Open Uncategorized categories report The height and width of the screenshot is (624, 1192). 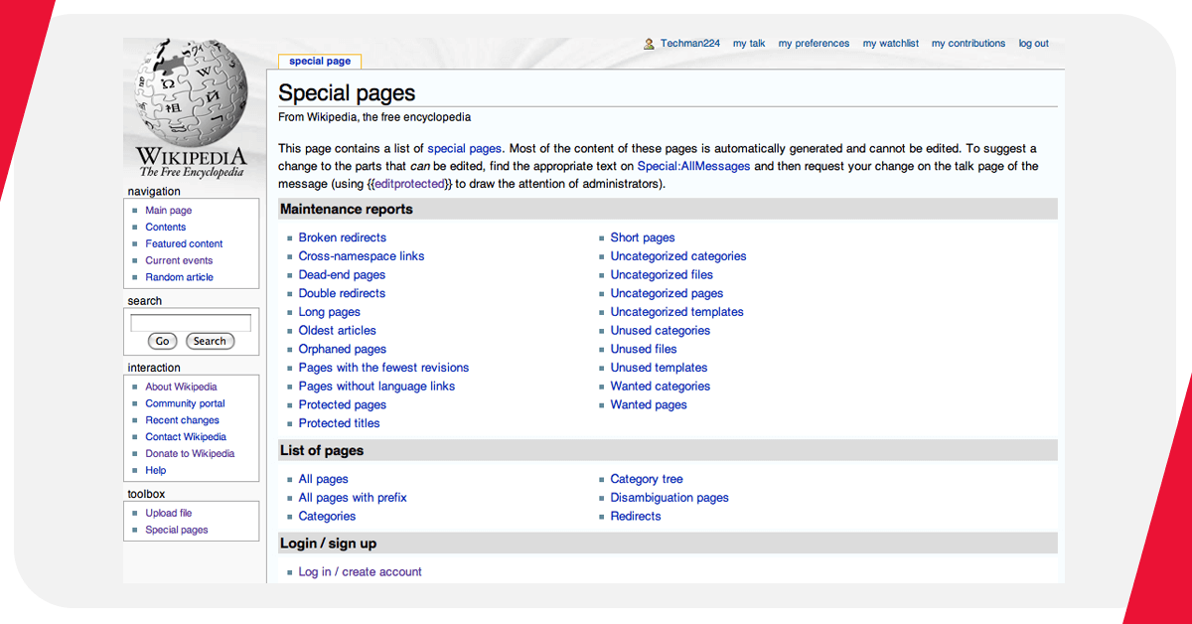click(x=678, y=256)
